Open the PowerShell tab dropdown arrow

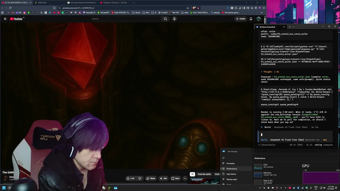click(x=294, y=27)
